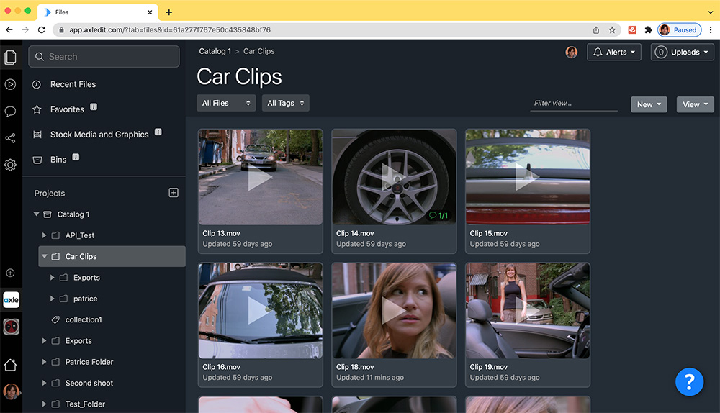Open the New dropdown button
This screenshot has height=413, width=720.
[649, 104]
